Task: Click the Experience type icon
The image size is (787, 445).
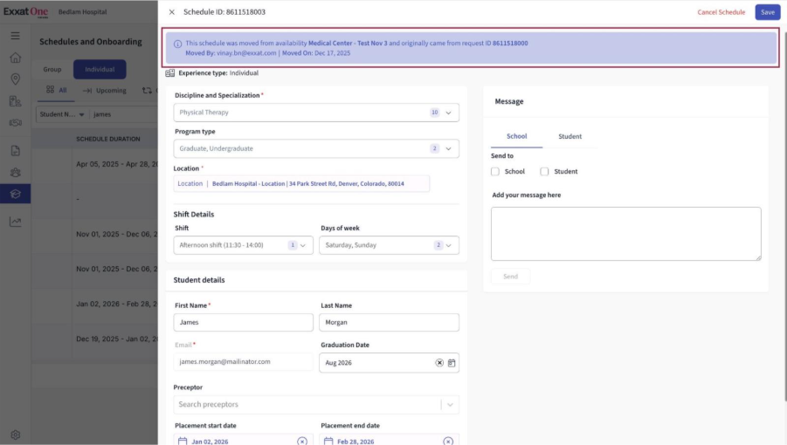Action: coord(170,73)
